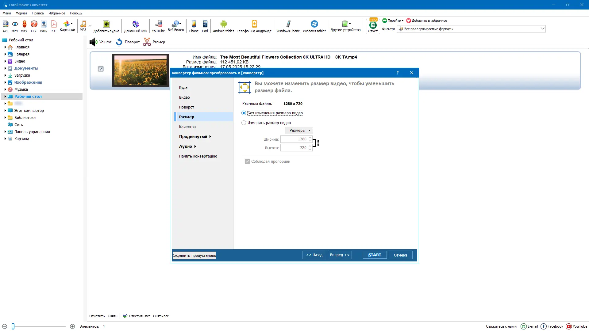Select the Изменить размер видео radio button

(244, 123)
